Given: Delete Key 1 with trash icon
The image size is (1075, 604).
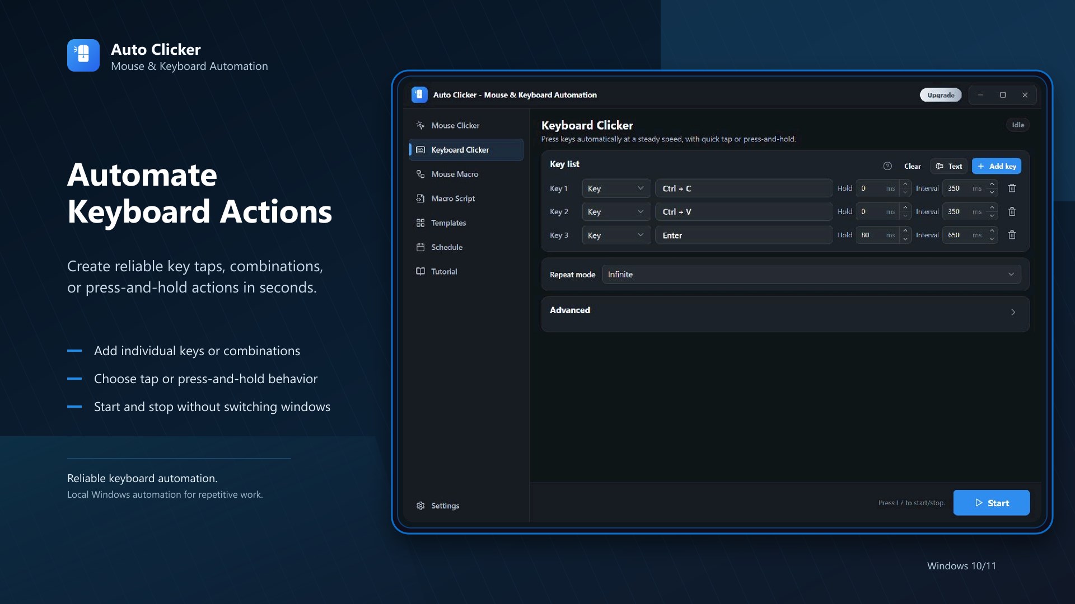Looking at the screenshot, I should 1012,188.
